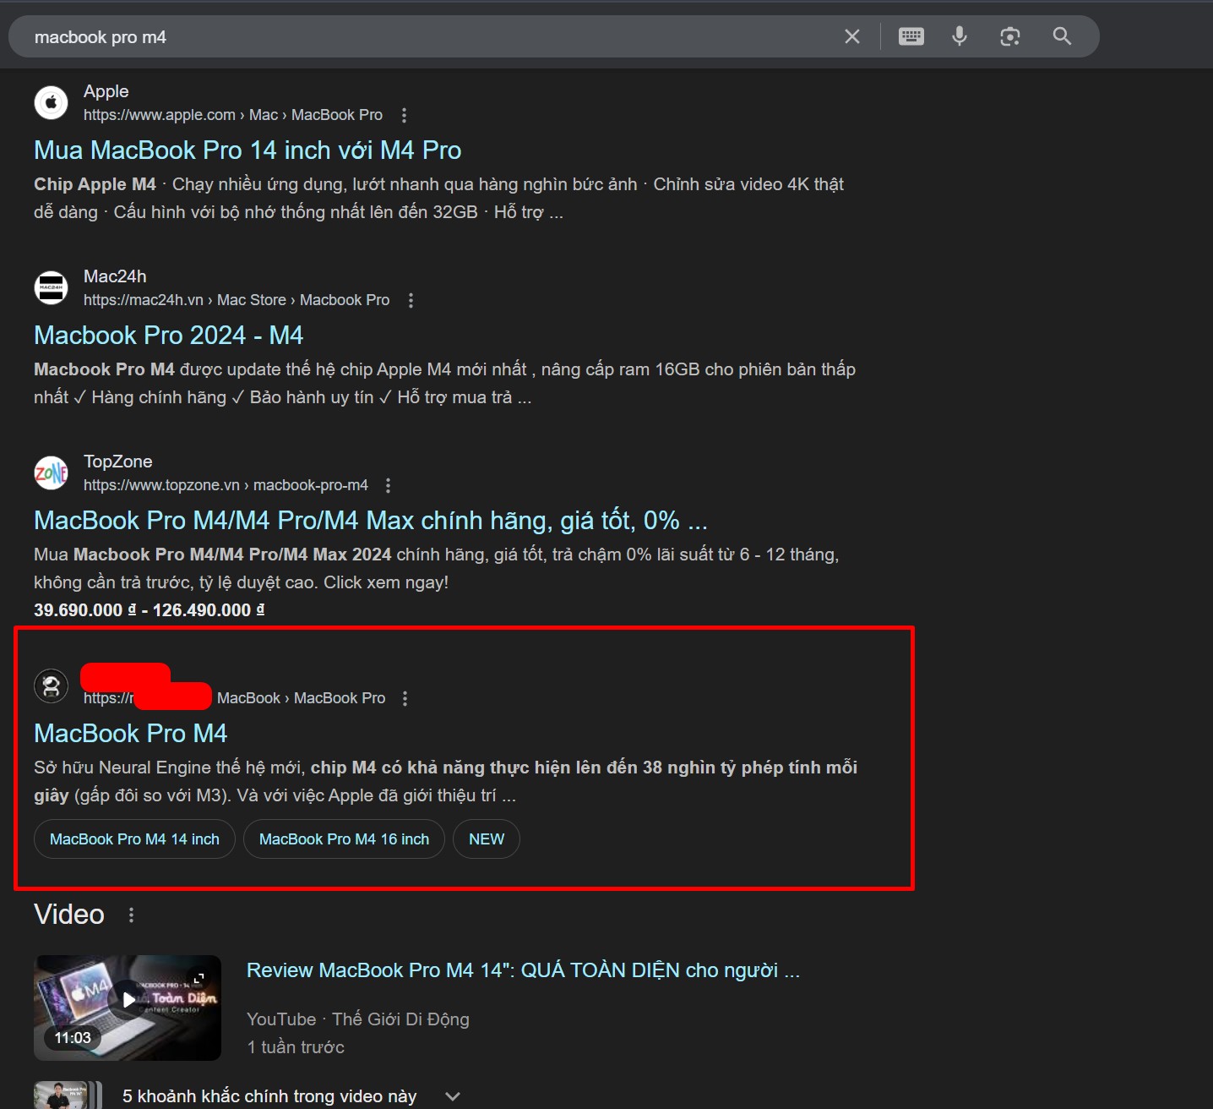Screen dimensions: 1213x1109
Task: Start voice search with microphone icon
Action: pyautogui.click(x=960, y=36)
